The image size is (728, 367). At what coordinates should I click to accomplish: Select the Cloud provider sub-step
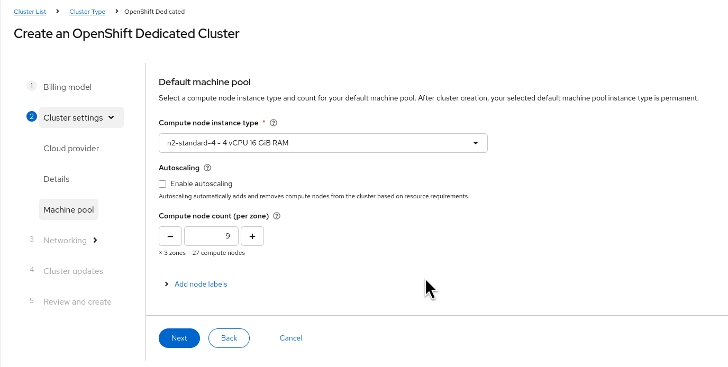click(x=71, y=148)
